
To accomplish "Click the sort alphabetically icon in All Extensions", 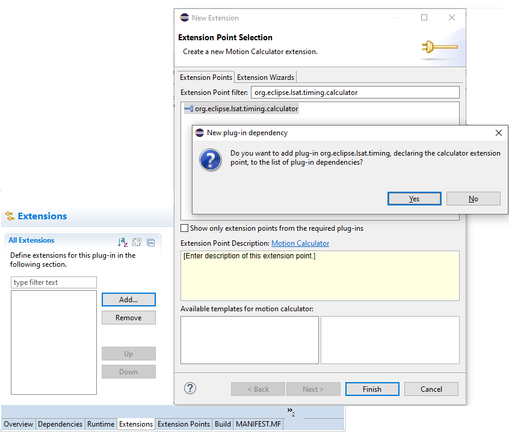I will point(123,242).
